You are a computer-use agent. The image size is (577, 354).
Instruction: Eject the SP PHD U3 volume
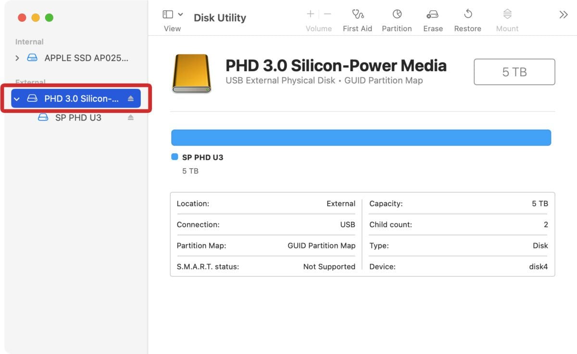point(130,117)
